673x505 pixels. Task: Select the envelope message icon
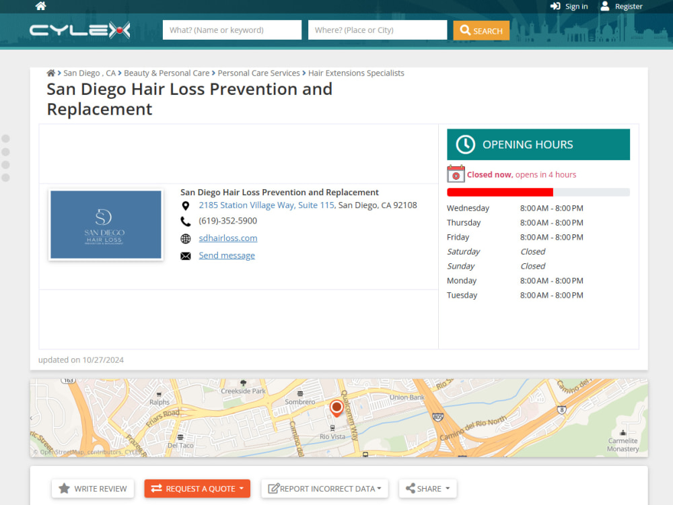click(x=186, y=256)
